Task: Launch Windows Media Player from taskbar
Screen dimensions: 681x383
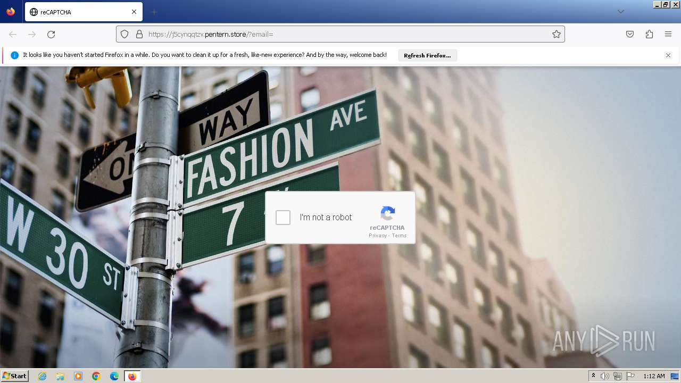Action: coord(78,376)
